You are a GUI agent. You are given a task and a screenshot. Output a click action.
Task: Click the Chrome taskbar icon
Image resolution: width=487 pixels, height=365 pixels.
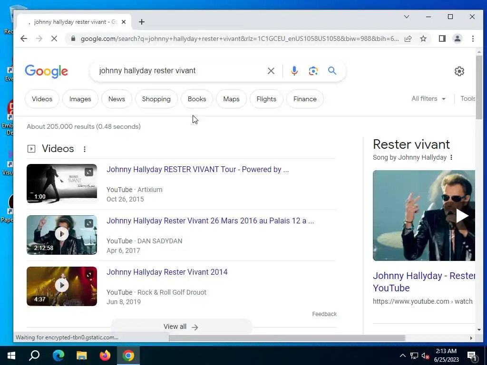tap(128, 355)
